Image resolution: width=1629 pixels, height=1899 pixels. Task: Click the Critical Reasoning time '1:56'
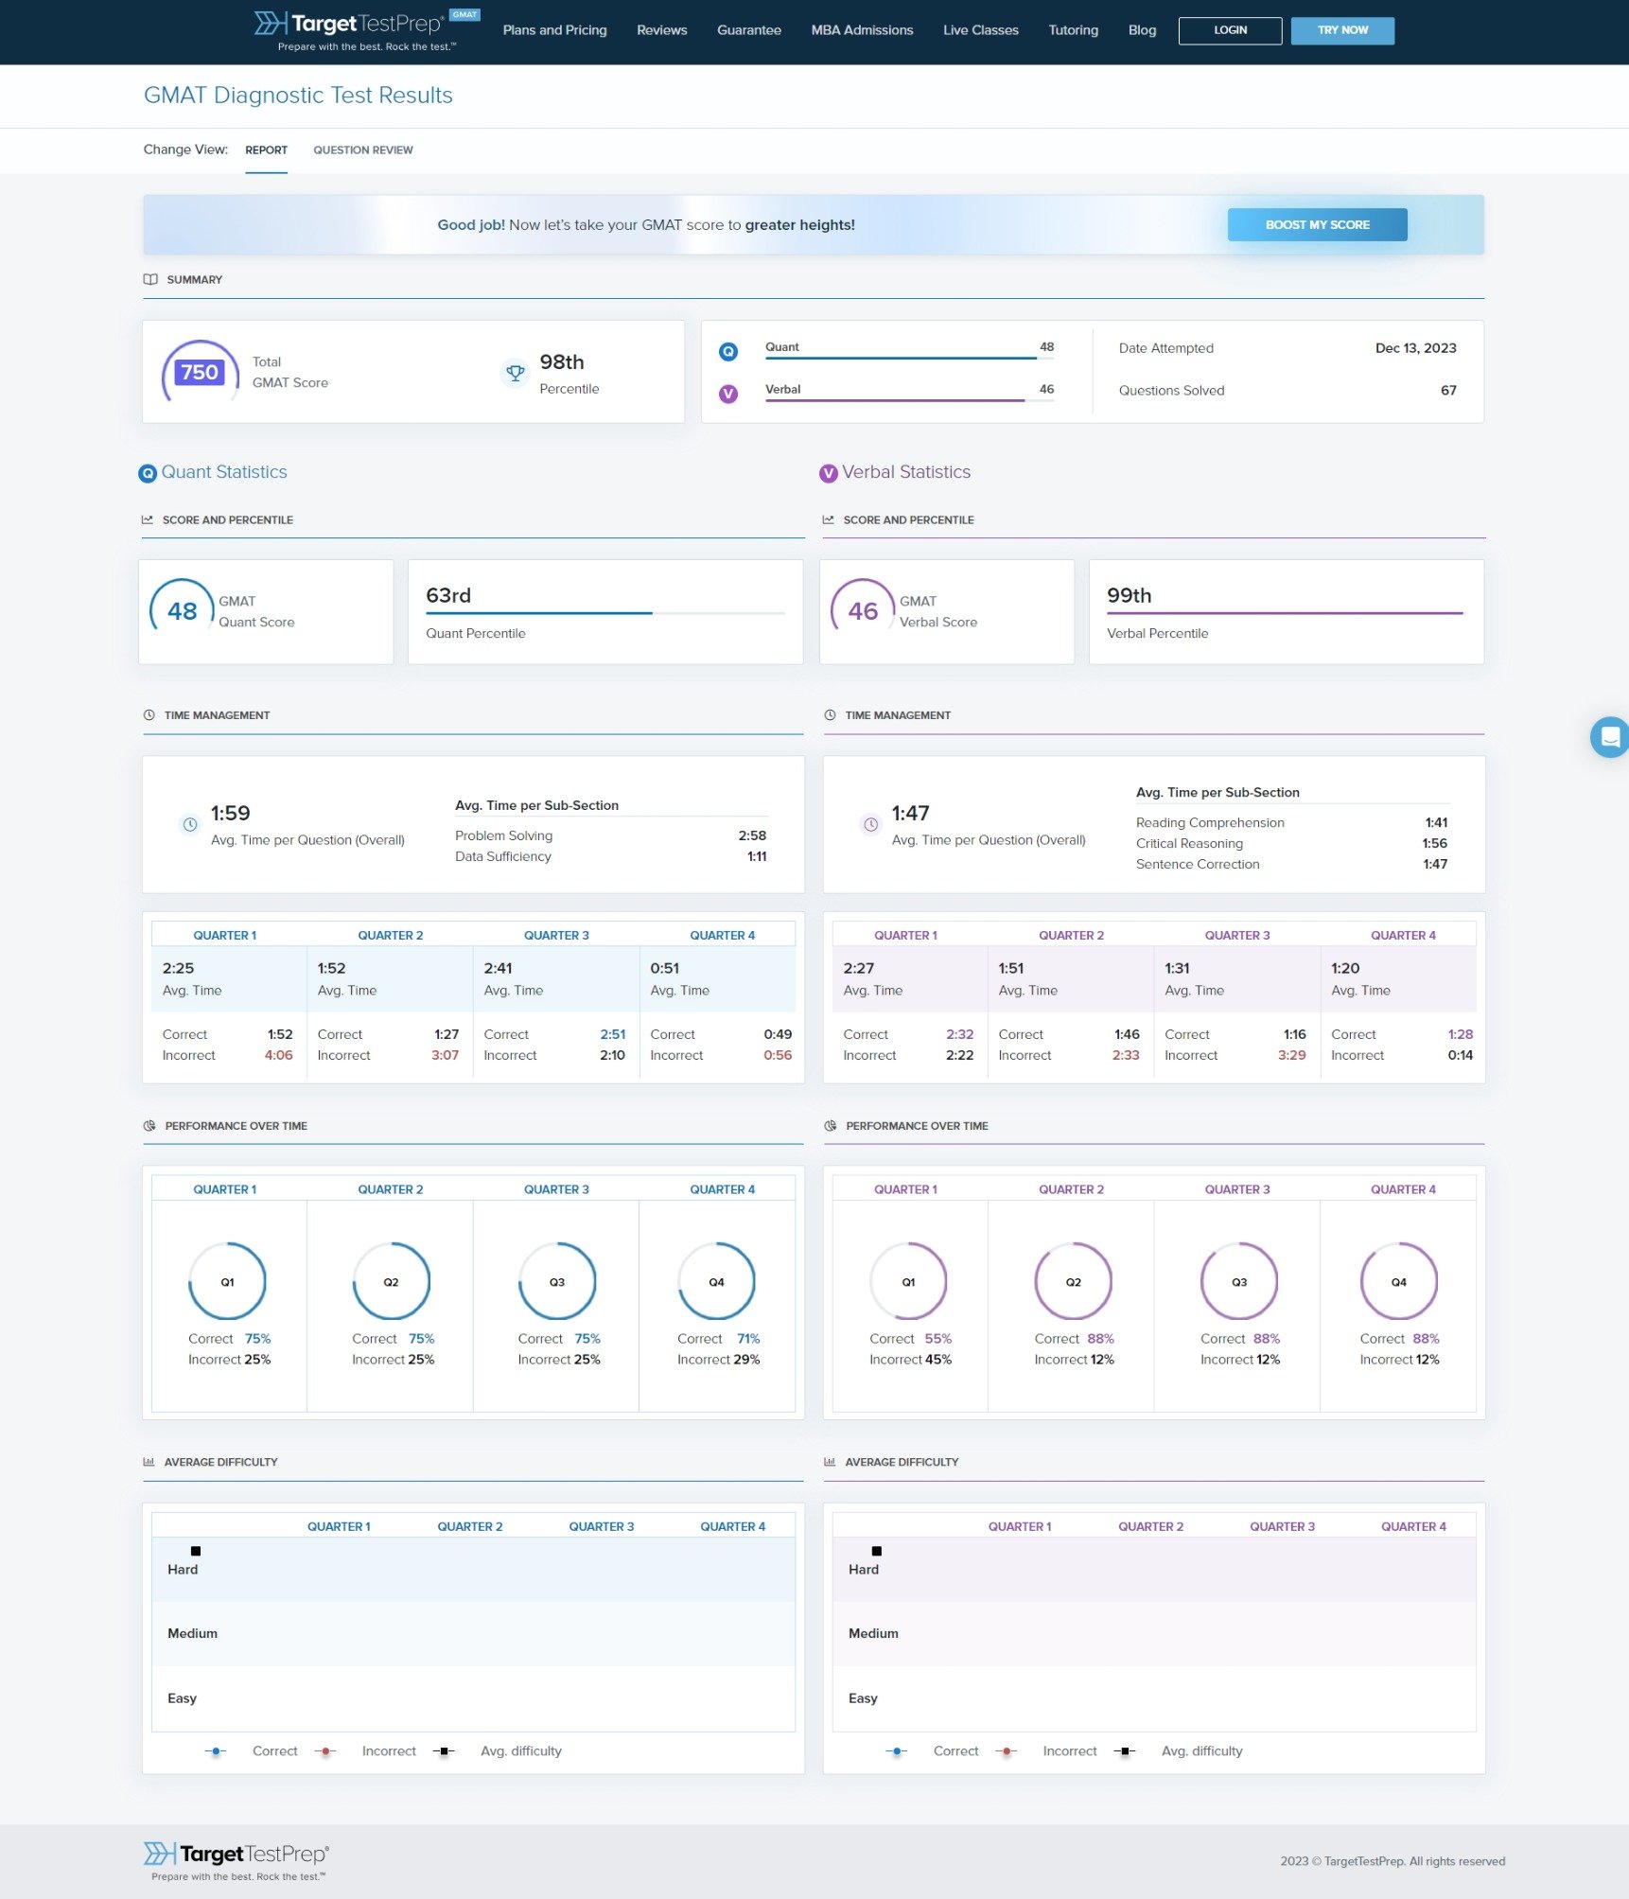[x=1435, y=844]
